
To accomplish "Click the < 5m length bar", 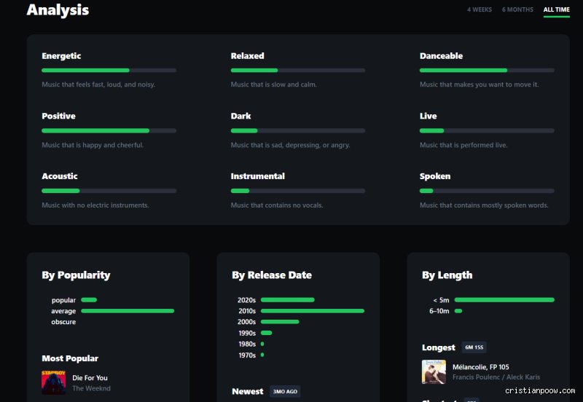I will 504,300.
